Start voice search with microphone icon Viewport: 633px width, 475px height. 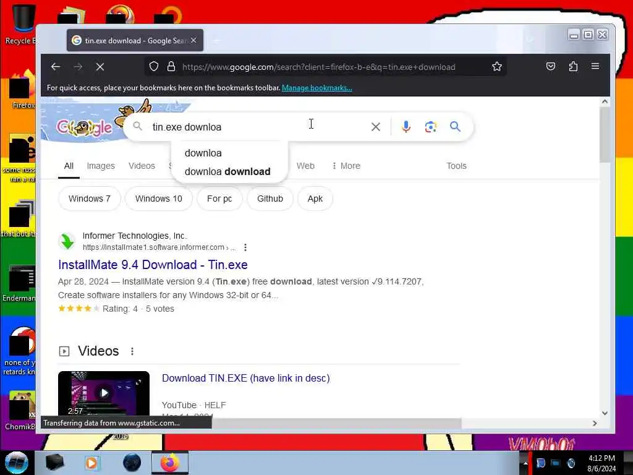(x=406, y=127)
